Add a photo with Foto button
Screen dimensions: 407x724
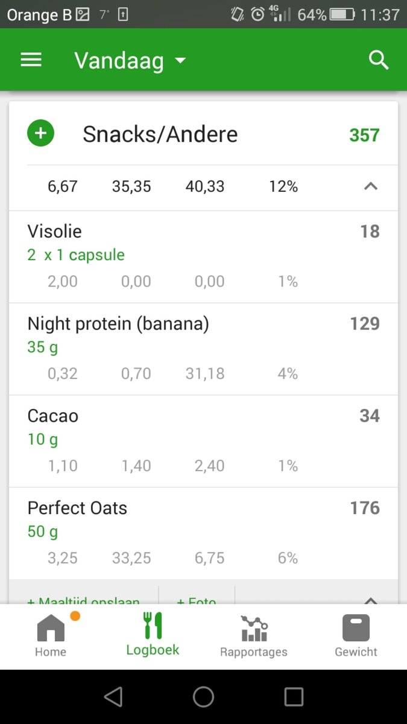point(197,600)
